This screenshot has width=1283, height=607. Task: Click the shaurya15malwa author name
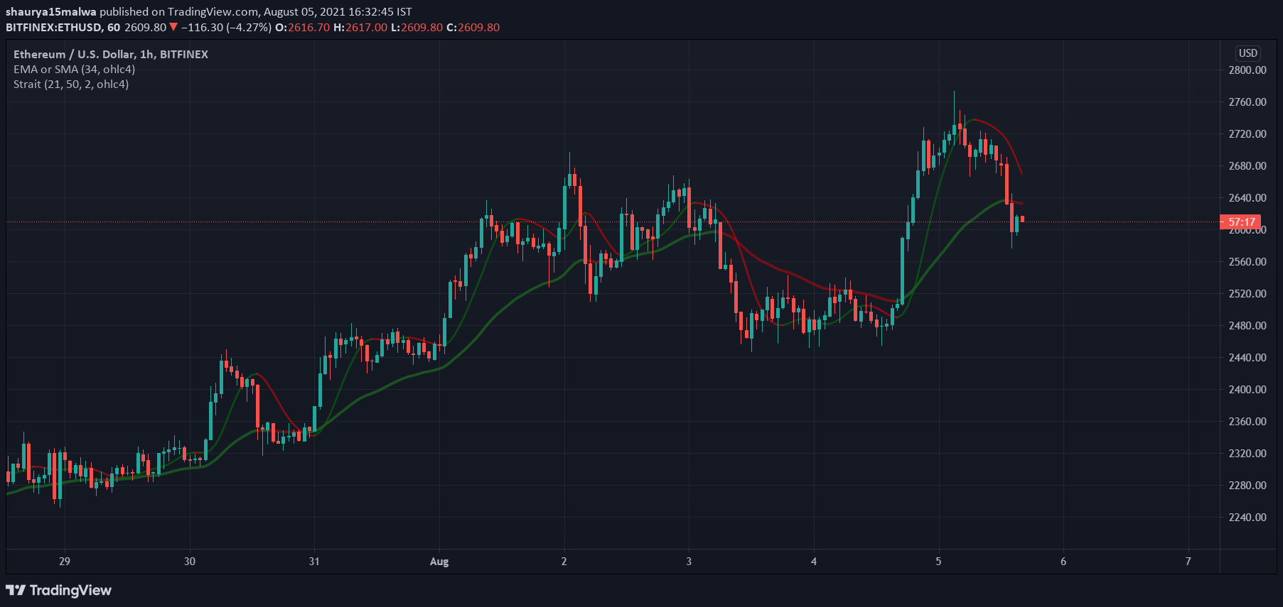[50, 11]
